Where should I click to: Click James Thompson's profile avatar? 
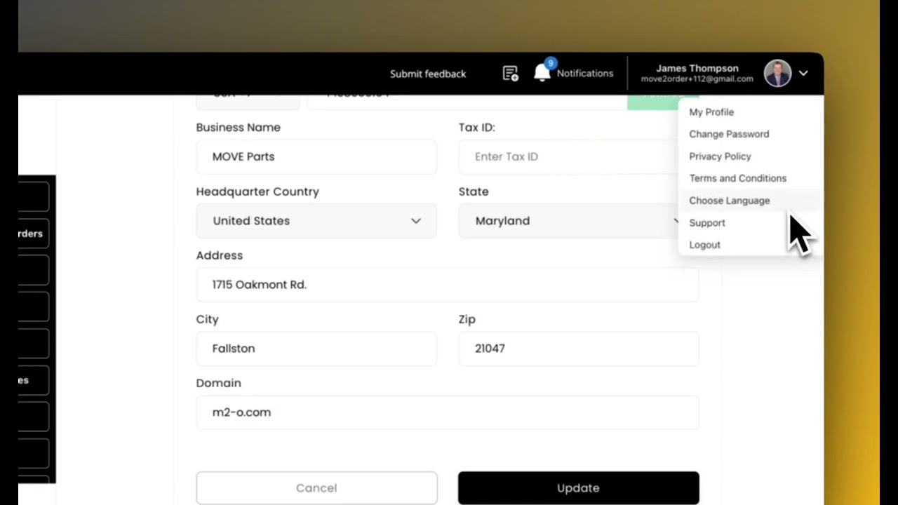pyautogui.click(x=777, y=73)
